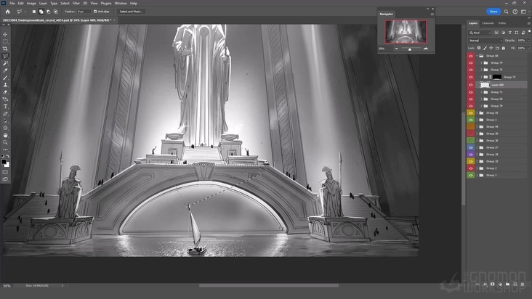Select the Eyedropper tool
The image size is (532, 299).
(x=5, y=70)
